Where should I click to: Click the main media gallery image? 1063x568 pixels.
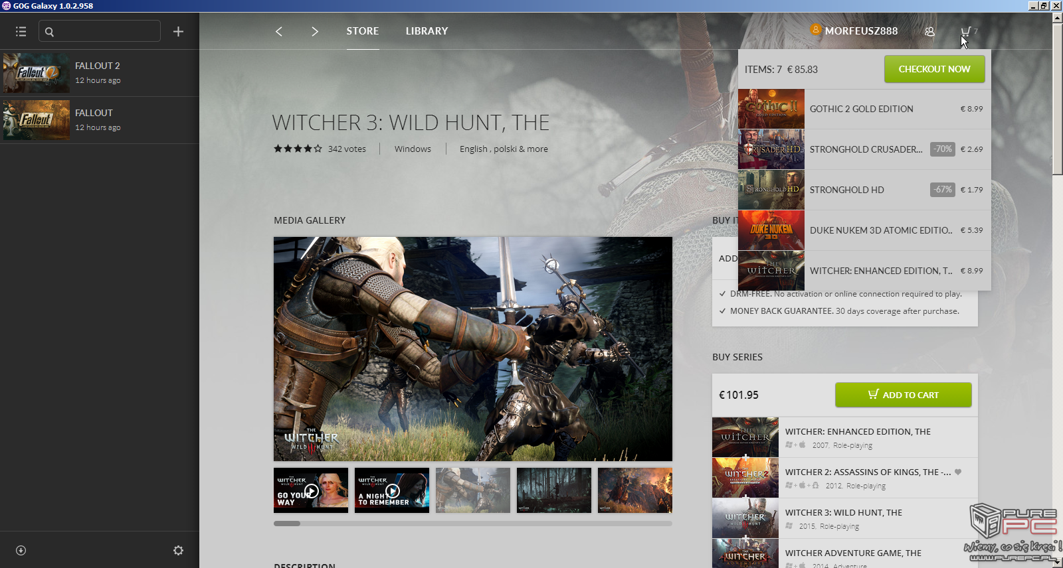[x=473, y=349]
